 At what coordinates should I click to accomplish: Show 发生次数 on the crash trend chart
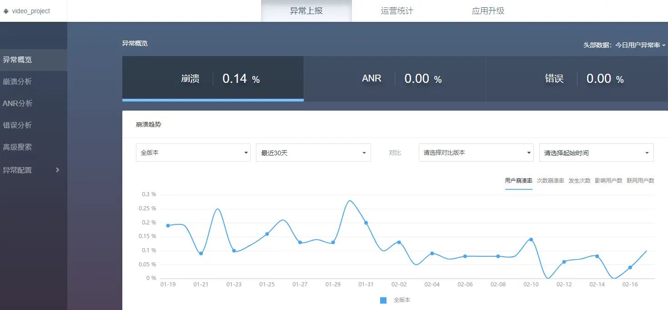[x=579, y=180]
